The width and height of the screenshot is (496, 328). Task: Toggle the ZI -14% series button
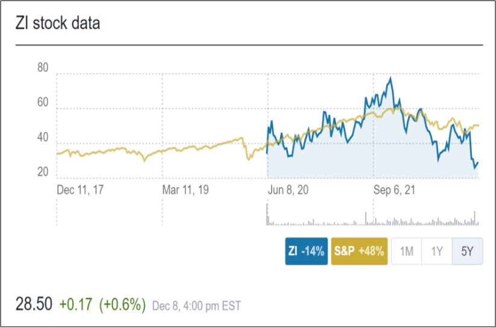tap(307, 252)
